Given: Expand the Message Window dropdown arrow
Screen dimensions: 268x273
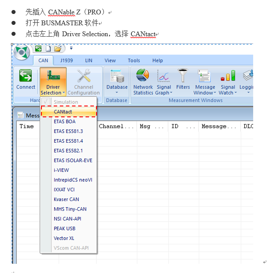Looking at the screenshot, I should click(x=215, y=92).
